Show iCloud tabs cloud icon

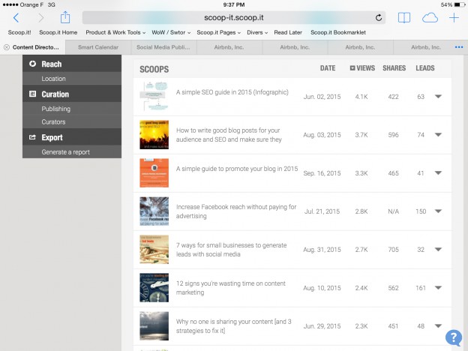point(430,18)
